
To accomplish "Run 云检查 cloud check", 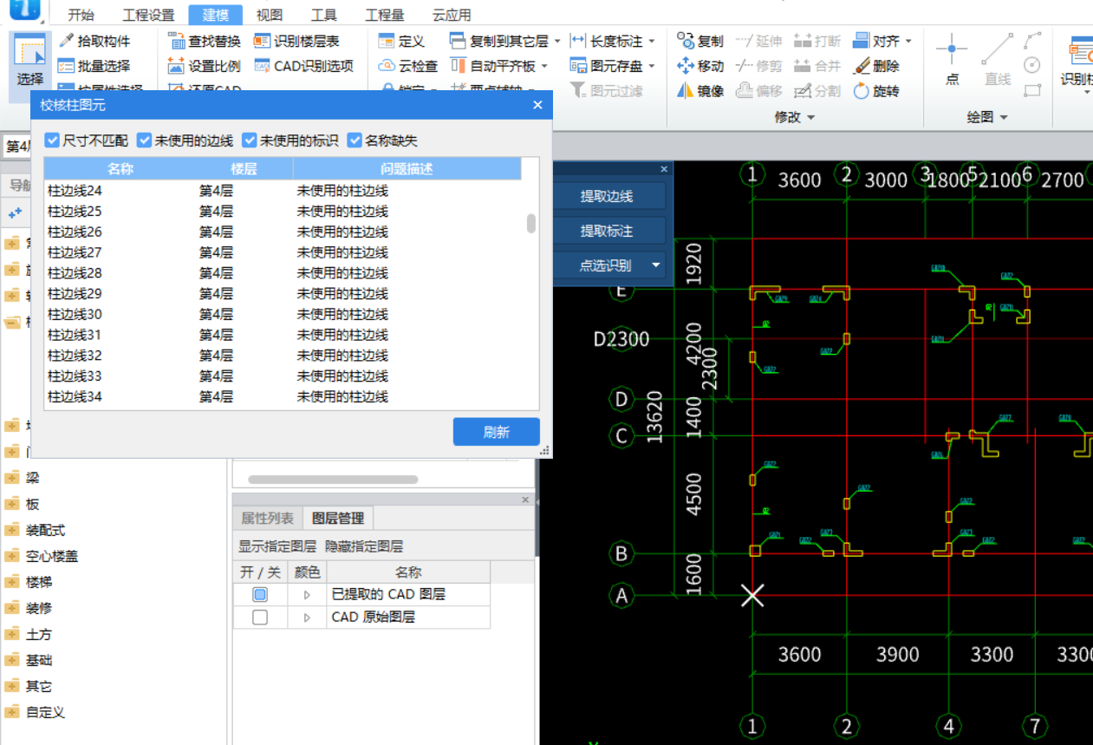I will pyautogui.click(x=408, y=66).
